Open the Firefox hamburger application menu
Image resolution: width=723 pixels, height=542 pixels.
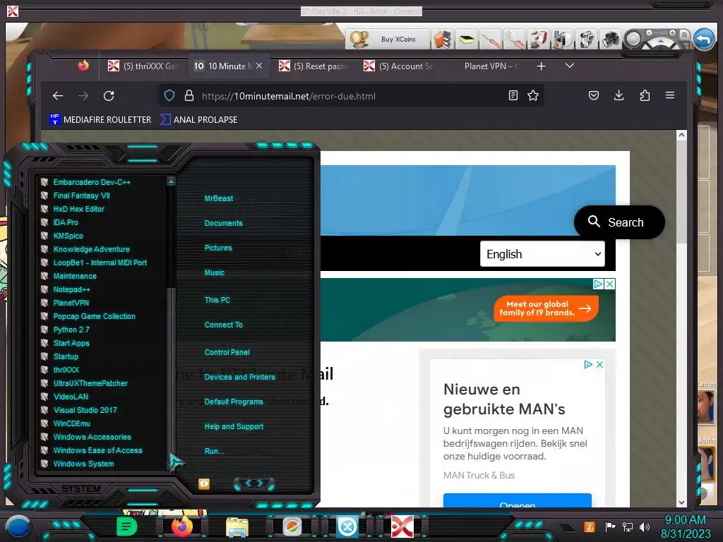click(670, 95)
